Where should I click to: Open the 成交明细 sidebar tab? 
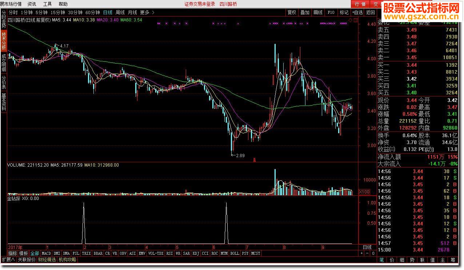[4, 63]
